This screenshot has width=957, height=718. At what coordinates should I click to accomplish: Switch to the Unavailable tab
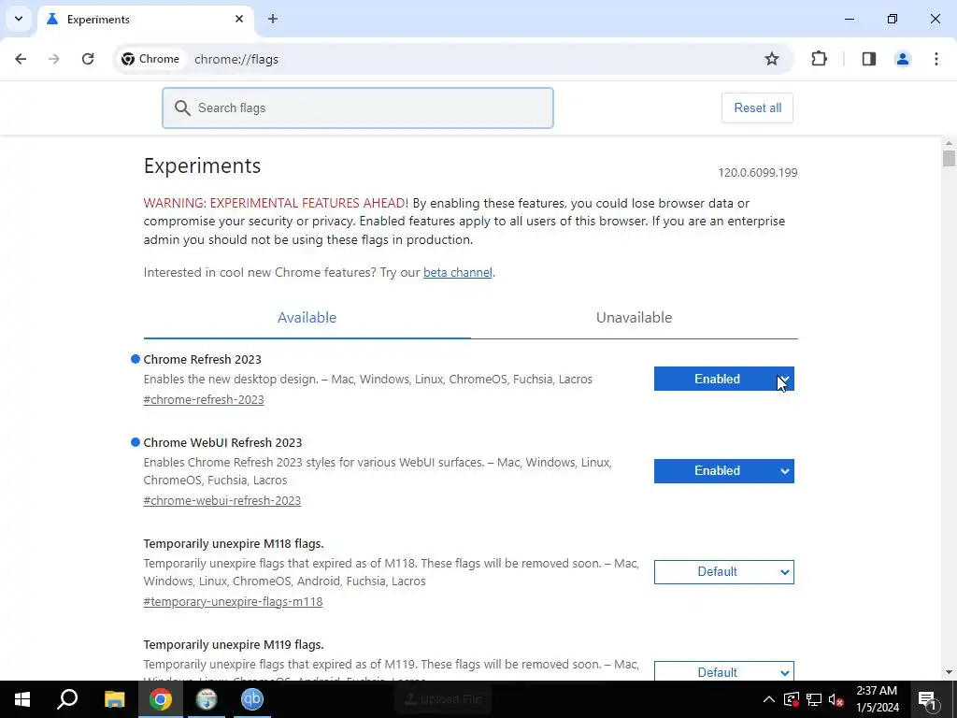(x=635, y=318)
